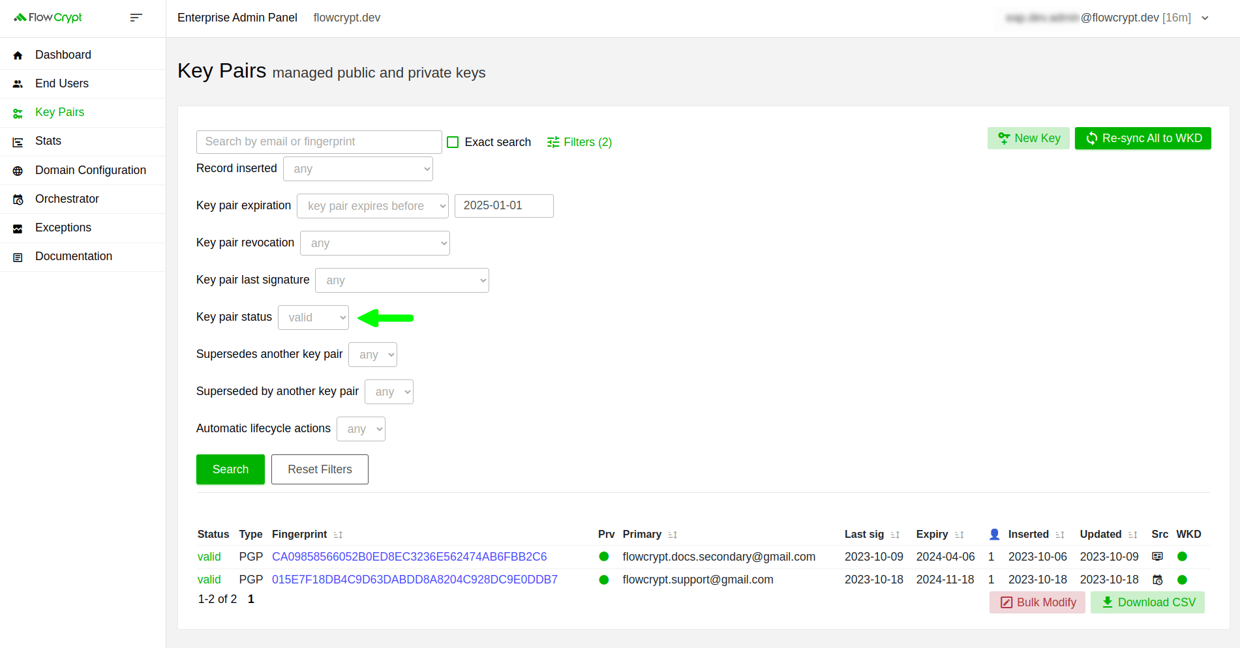Viewport: 1240px width, 648px height.
Task: Sort table by Expiry sort icon
Action: tap(959, 535)
